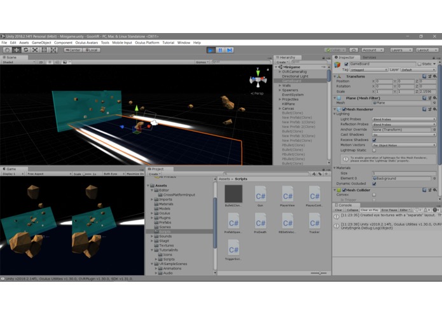Viewport: 442px width, 314px height.
Task: Open the GameObject menu
Action: [x=41, y=43]
